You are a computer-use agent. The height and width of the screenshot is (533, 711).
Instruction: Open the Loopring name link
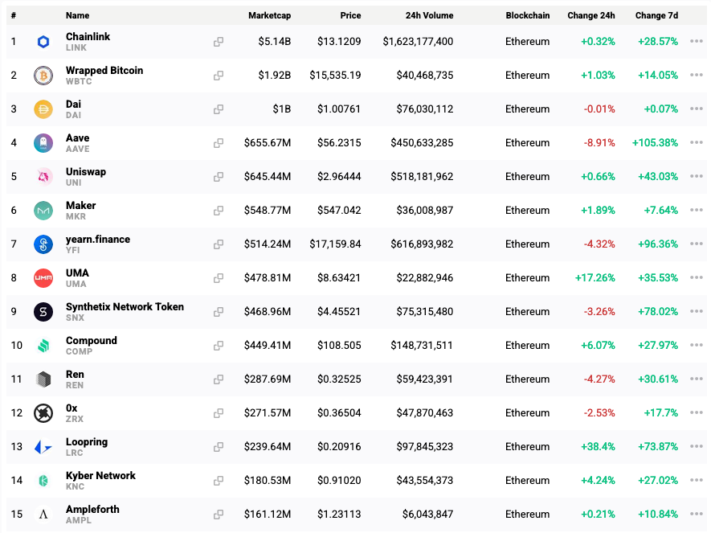(x=87, y=442)
